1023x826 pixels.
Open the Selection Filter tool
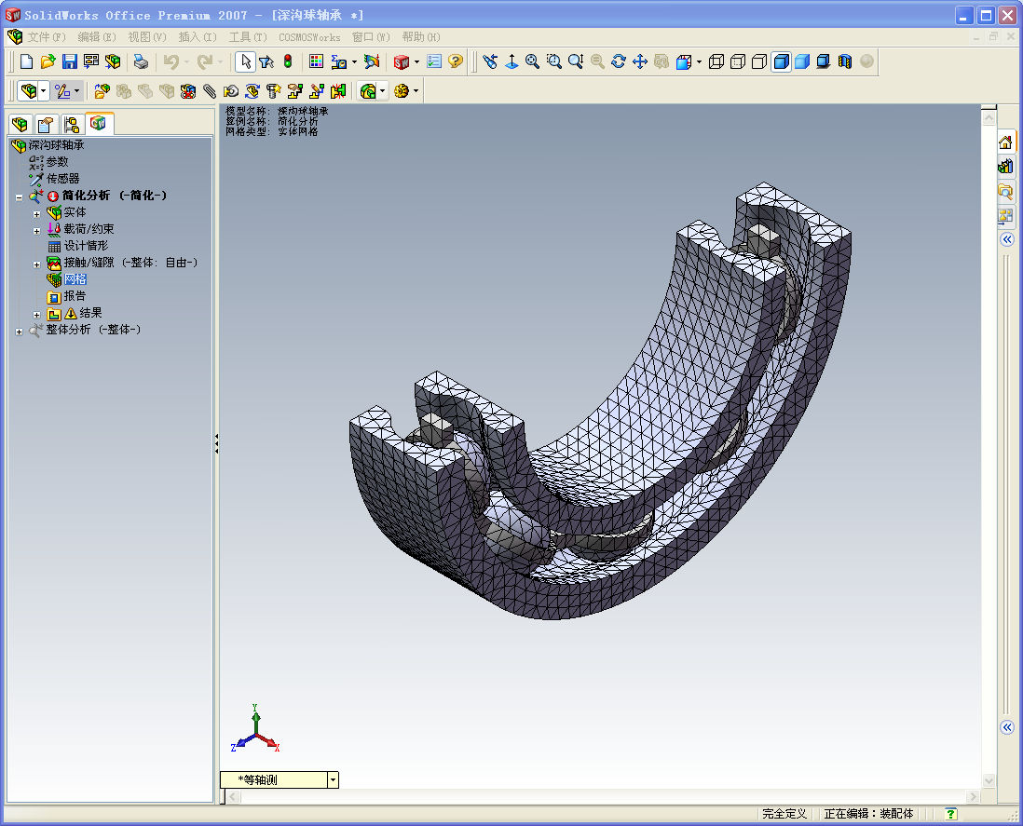(266, 62)
